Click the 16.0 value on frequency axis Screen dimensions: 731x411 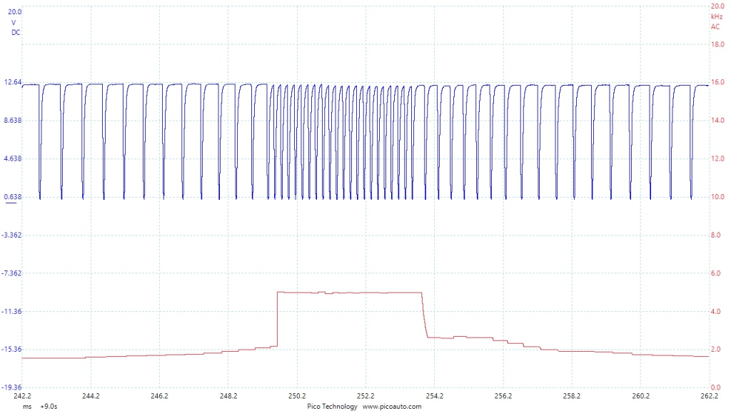click(x=717, y=82)
